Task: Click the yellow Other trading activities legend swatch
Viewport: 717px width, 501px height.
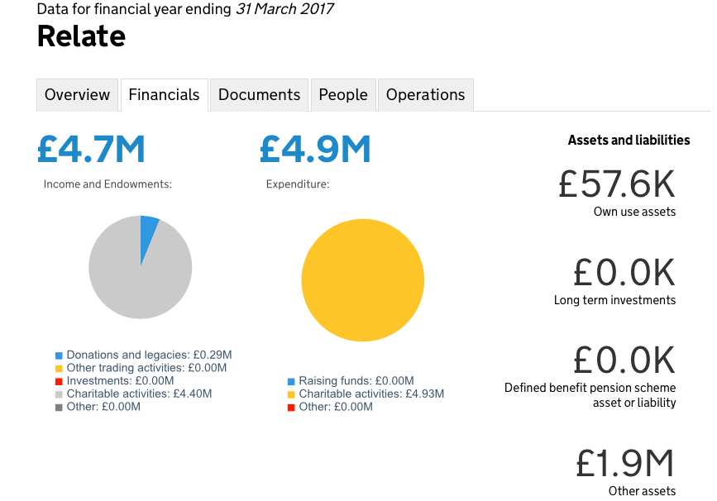Action: [x=60, y=368]
